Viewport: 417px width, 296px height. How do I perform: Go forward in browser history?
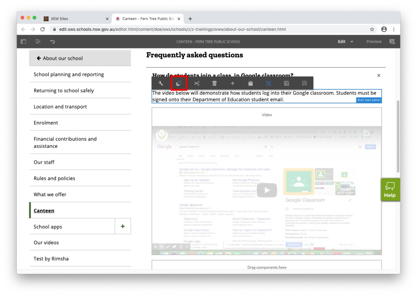(33, 29)
